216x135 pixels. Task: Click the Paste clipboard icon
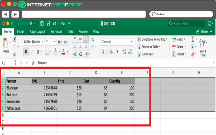click(5, 43)
